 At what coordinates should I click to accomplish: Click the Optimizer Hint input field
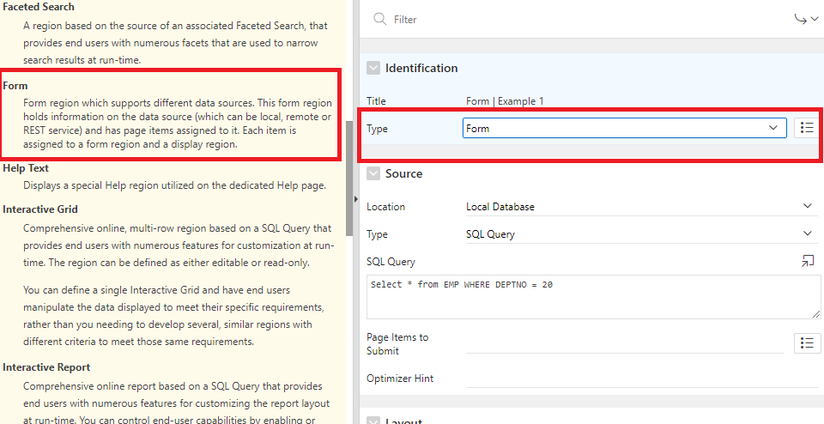tap(639, 379)
